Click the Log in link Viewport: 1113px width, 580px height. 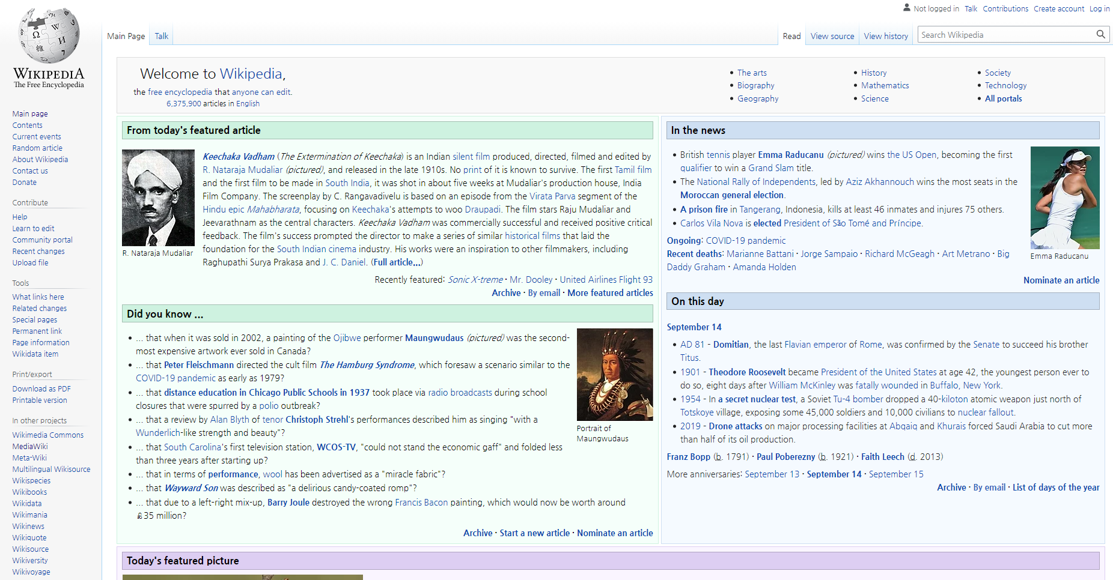(1100, 8)
